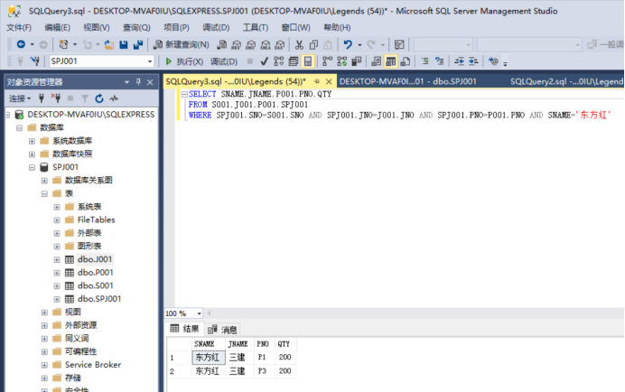625x392 pixels.
Task: Open Activity Monitor icon in Object Explorer
Action: coord(114,98)
